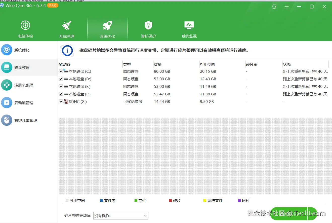Click the 右键菜单管理 mouse icon
This screenshot has width=332, height=223.
7,120
